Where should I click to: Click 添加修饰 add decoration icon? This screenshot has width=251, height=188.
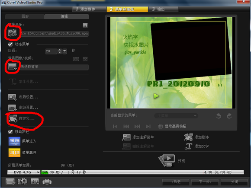[x=188, y=137]
